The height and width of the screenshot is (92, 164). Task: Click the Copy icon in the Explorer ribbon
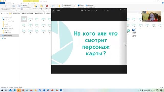click(14, 6)
